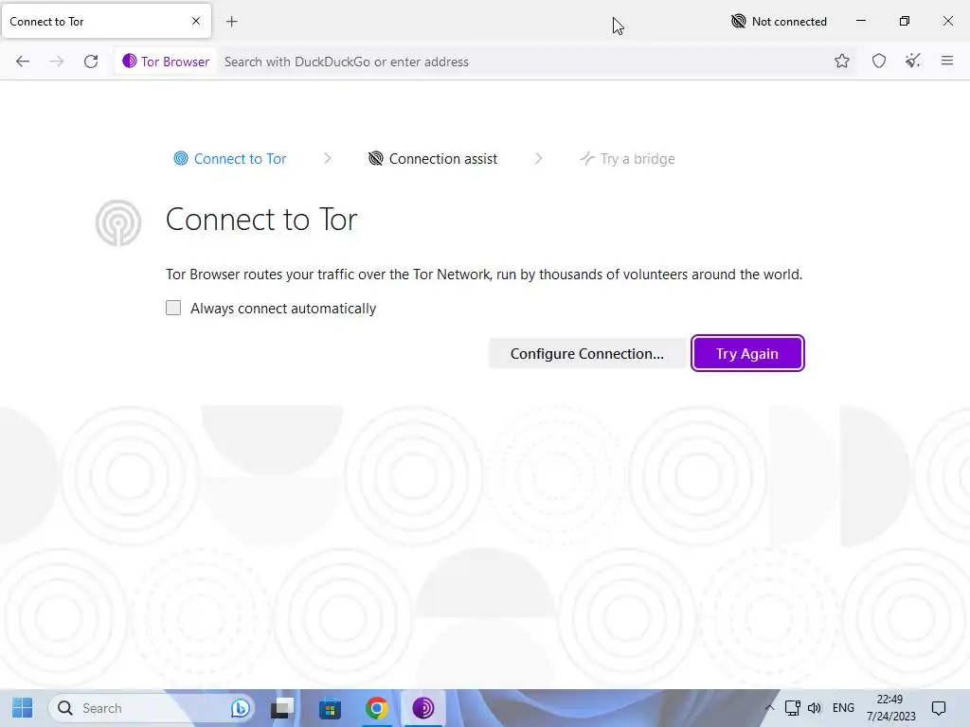Click the taskbar Search box

152,708
